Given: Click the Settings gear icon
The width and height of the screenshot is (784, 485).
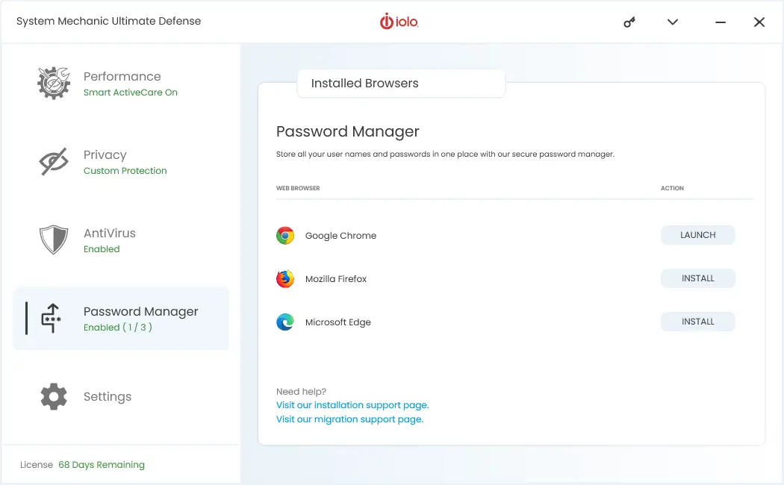Looking at the screenshot, I should 52,396.
